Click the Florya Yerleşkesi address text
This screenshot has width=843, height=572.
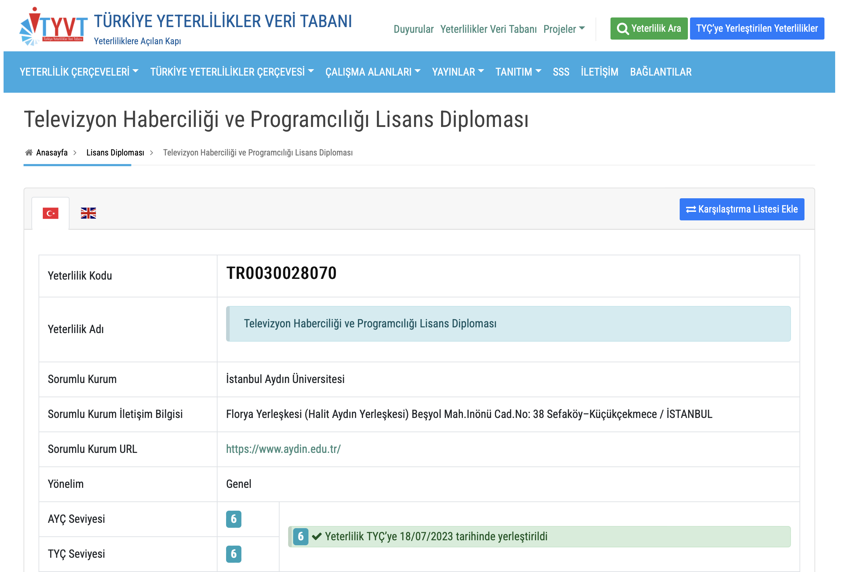click(470, 414)
